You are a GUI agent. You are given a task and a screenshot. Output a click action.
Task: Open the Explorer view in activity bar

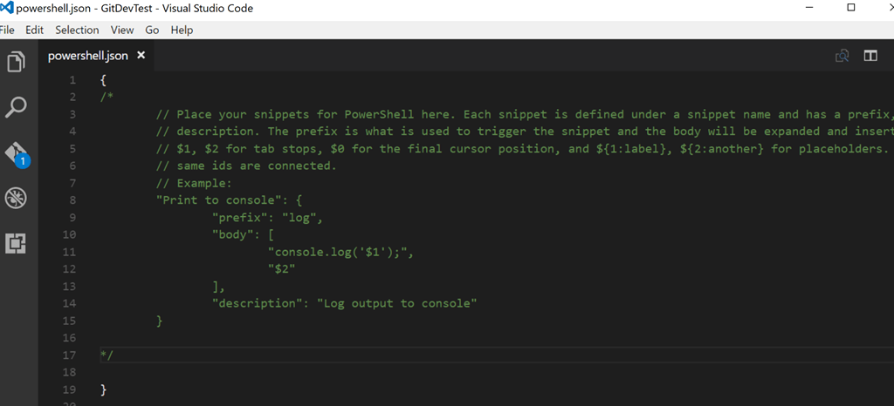(x=16, y=61)
